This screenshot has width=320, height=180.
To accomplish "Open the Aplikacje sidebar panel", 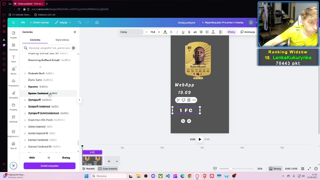I will pyautogui.click(x=13, y=119).
